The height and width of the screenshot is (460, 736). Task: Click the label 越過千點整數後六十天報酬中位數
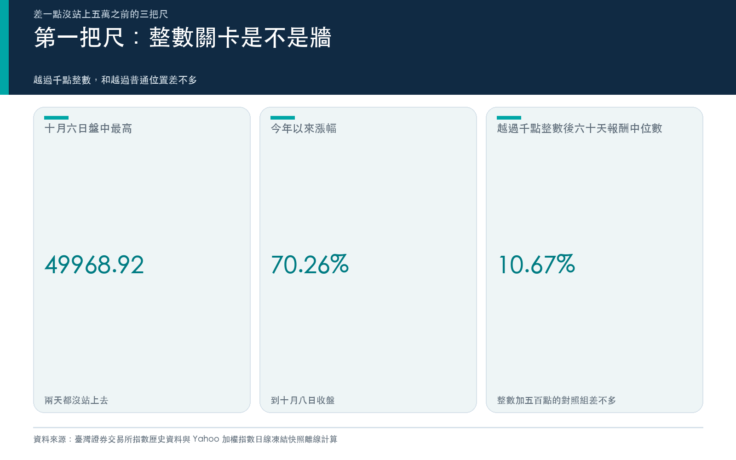(580, 128)
